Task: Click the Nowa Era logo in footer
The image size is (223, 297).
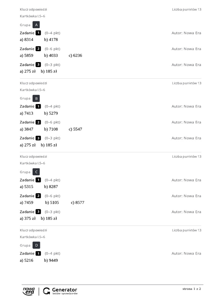Action: click(29, 291)
